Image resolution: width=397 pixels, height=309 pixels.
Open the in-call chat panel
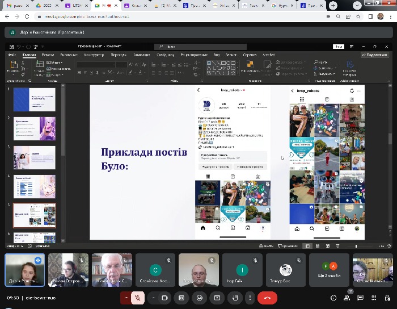[x=361, y=298]
